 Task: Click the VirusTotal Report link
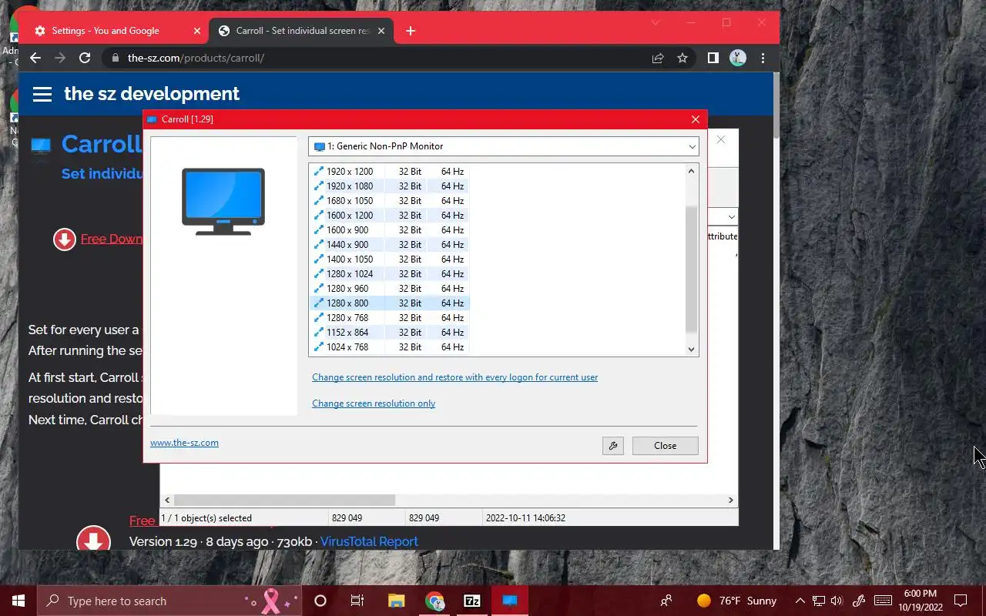point(369,541)
